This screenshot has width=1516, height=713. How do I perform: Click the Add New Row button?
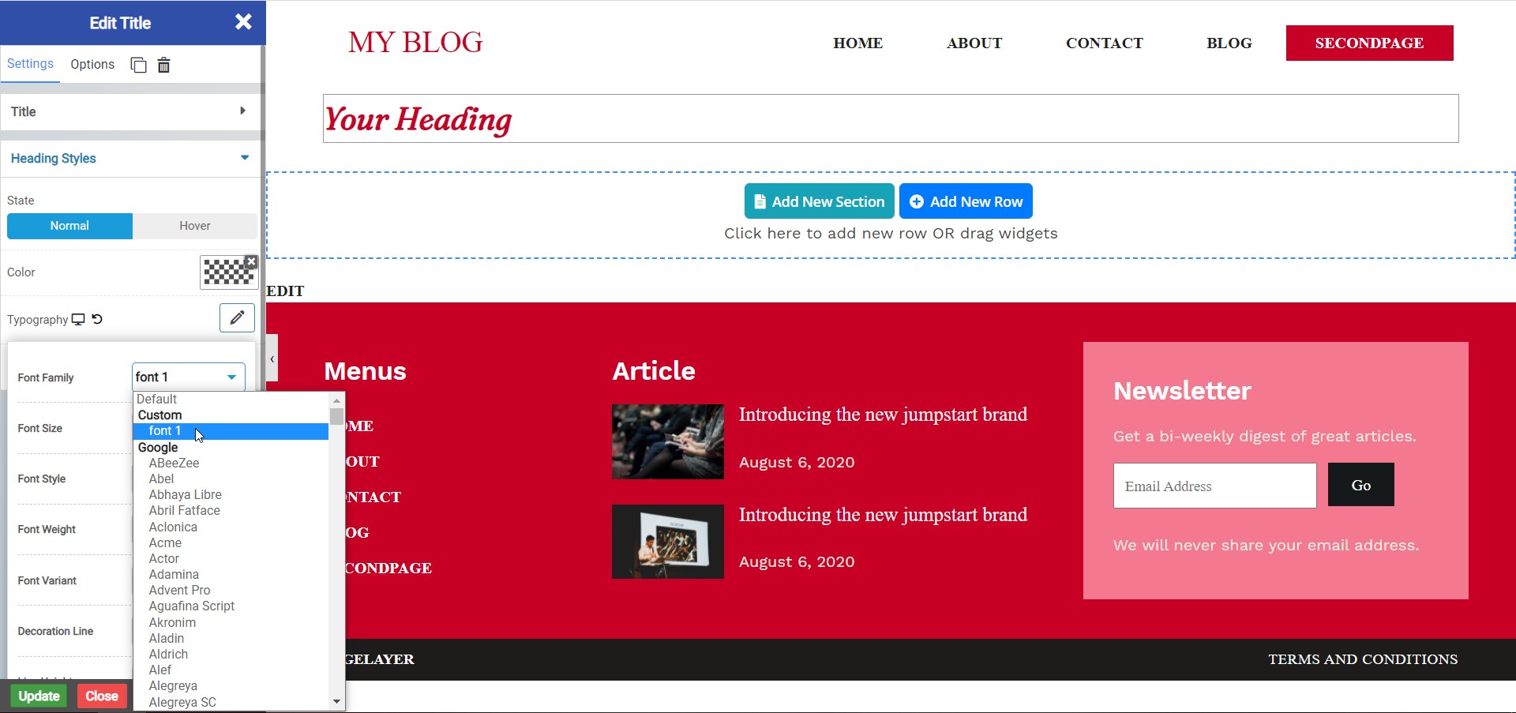pyautogui.click(x=966, y=201)
